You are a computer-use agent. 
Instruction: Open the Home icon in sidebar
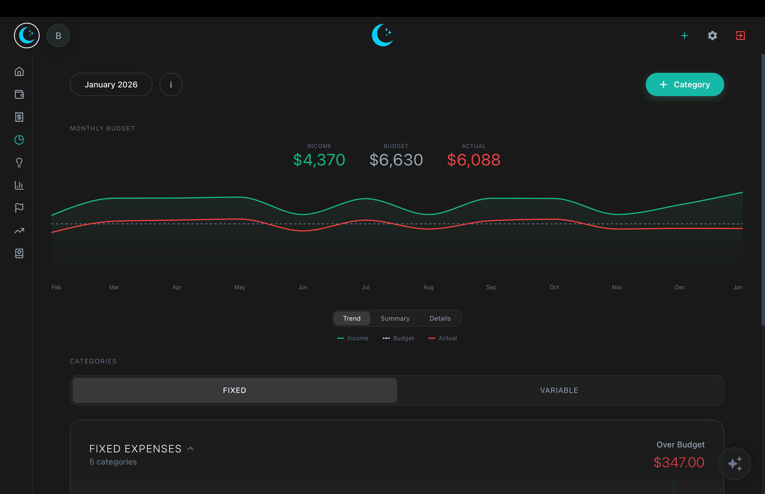(x=19, y=72)
